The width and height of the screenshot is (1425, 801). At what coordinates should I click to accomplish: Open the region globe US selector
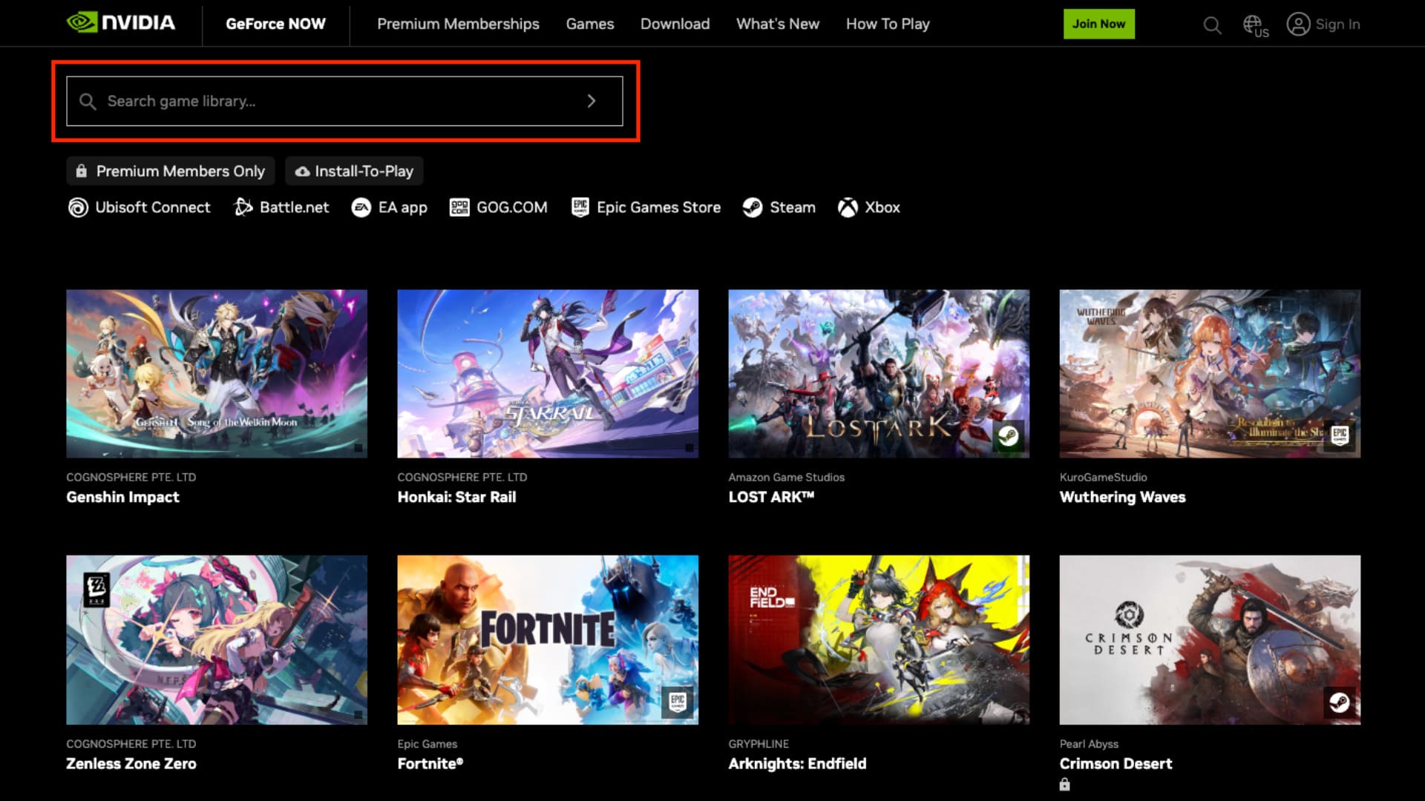tap(1256, 26)
